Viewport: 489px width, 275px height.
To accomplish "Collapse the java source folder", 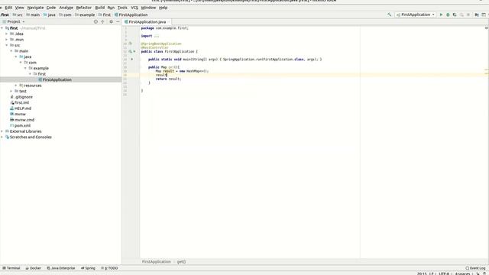I will coord(16,57).
